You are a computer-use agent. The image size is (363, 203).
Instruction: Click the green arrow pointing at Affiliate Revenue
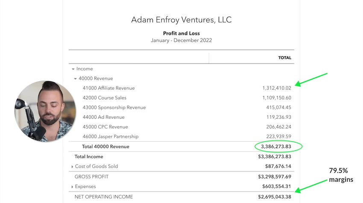coord(311,80)
